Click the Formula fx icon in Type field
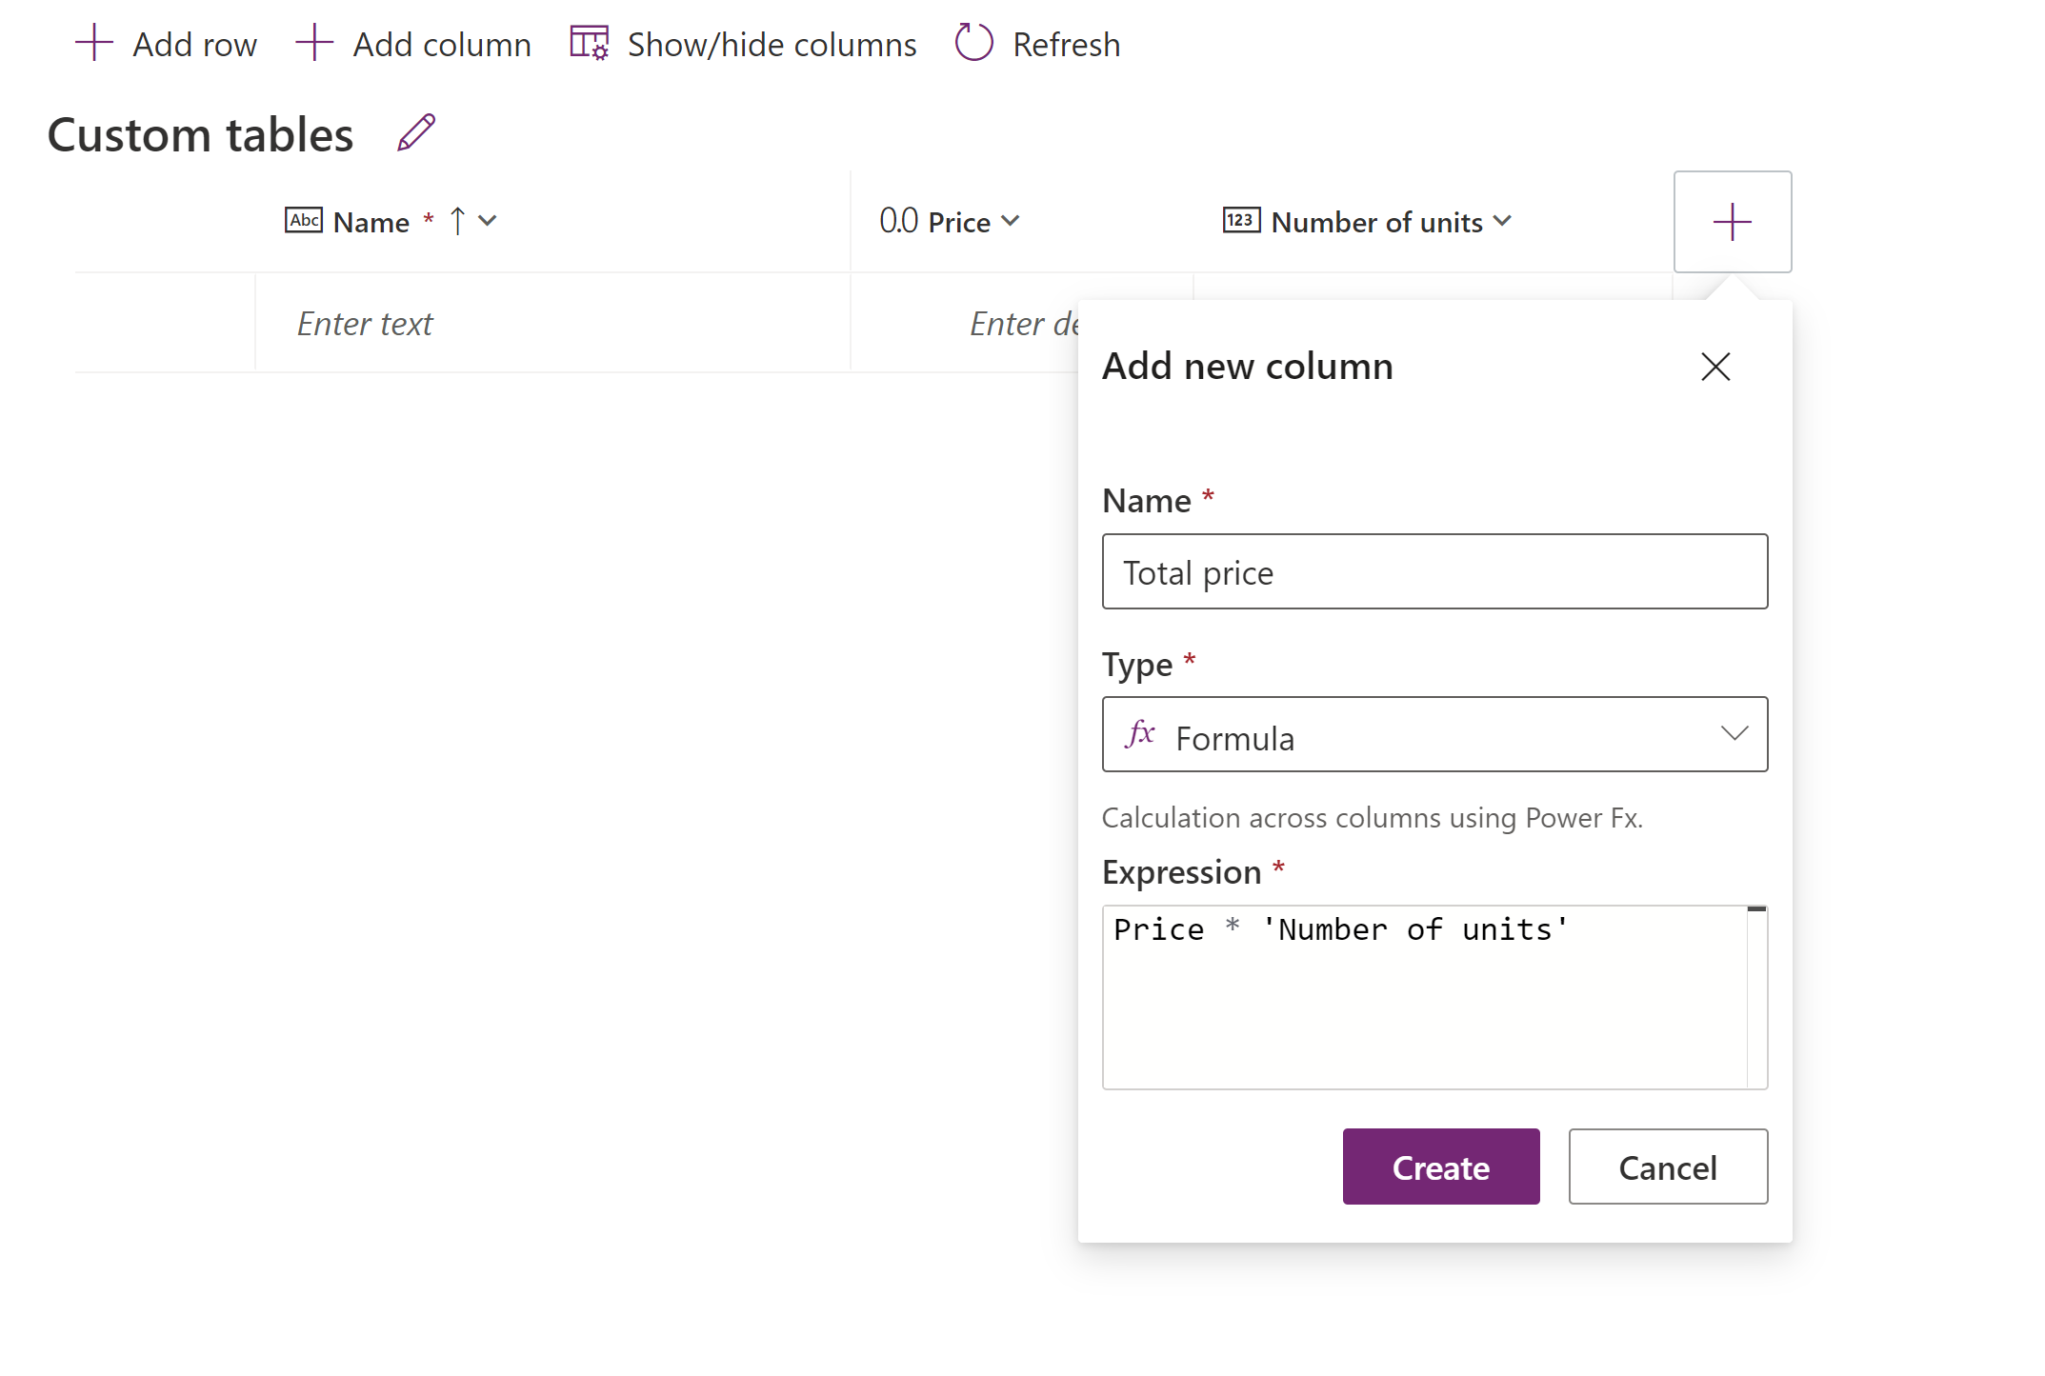Image resolution: width=2045 pixels, height=1376 pixels. click(1142, 735)
